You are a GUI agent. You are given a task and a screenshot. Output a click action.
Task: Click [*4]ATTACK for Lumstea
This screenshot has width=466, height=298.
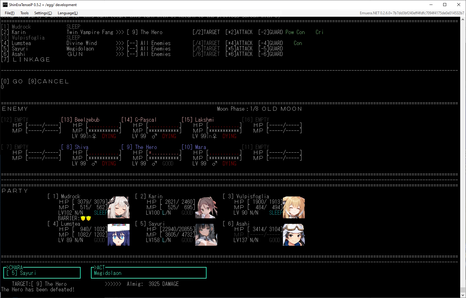tap(239, 43)
